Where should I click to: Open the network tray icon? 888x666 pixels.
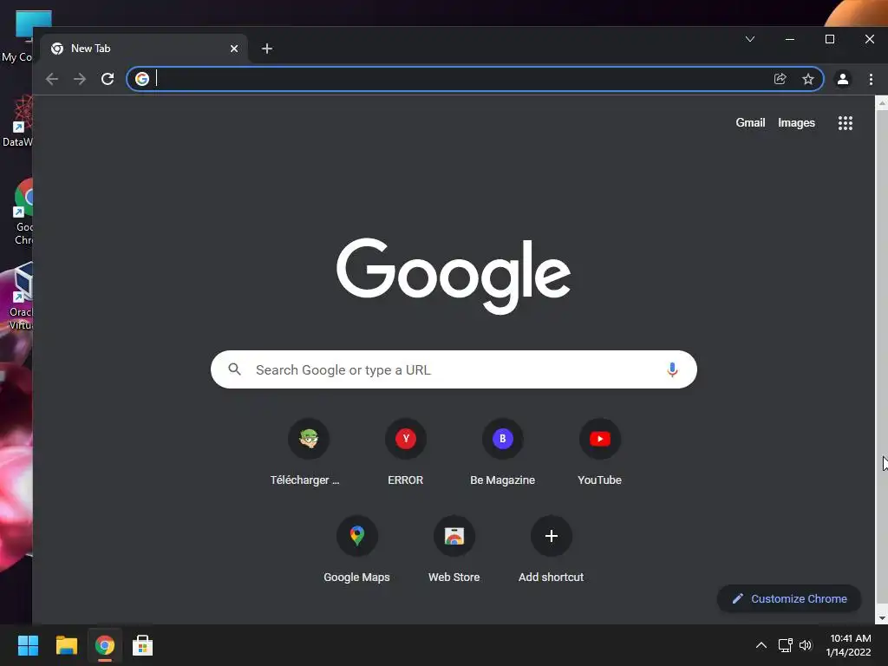785,645
